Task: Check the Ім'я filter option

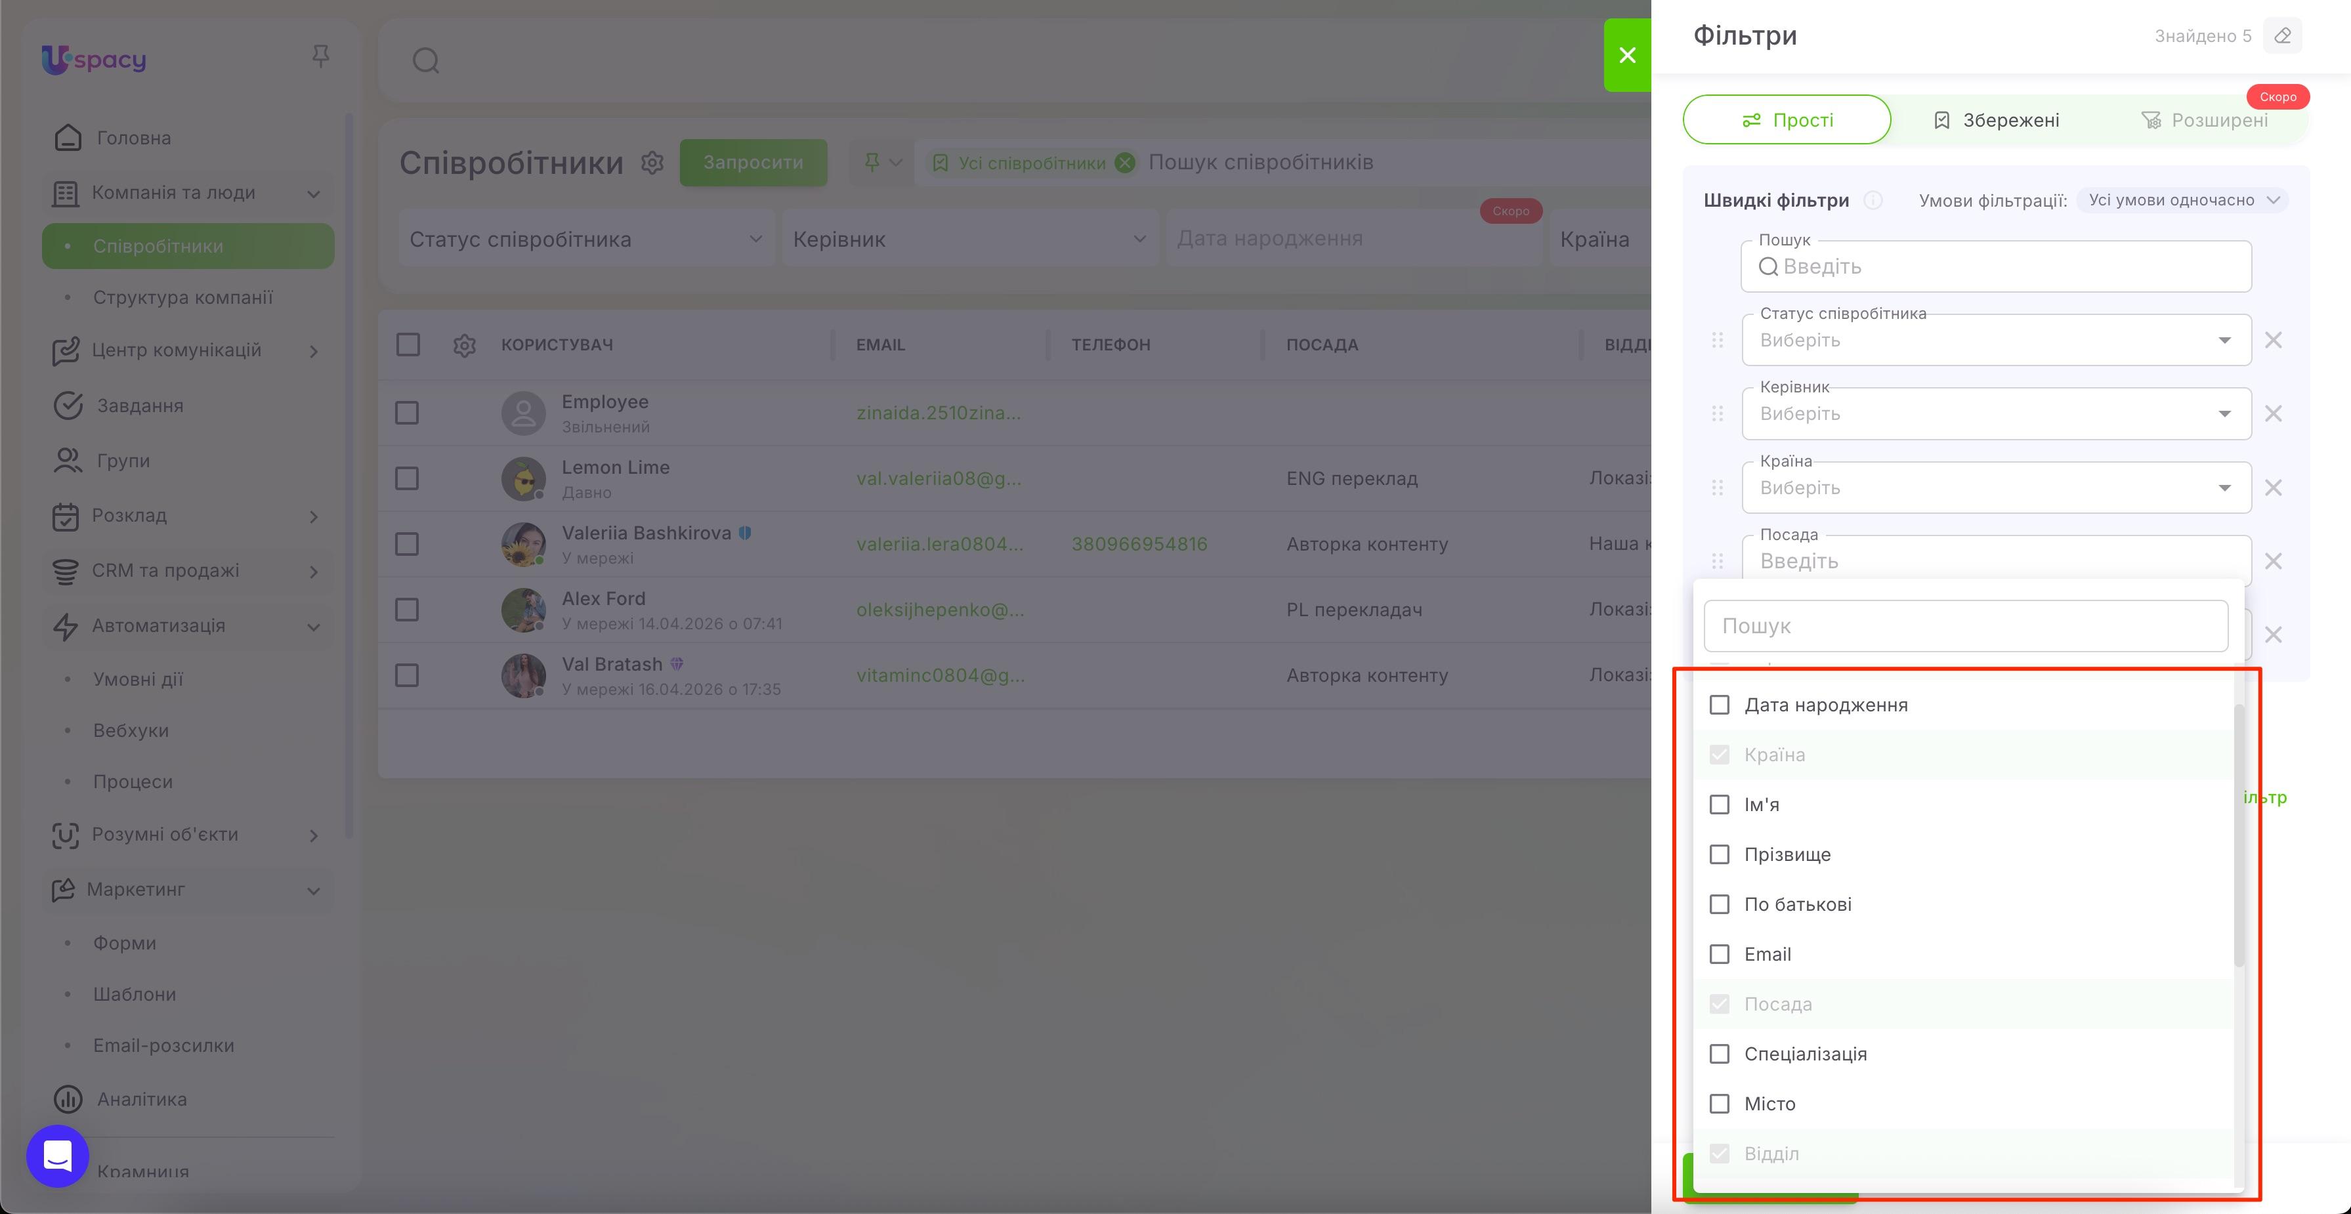Action: (x=1720, y=804)
